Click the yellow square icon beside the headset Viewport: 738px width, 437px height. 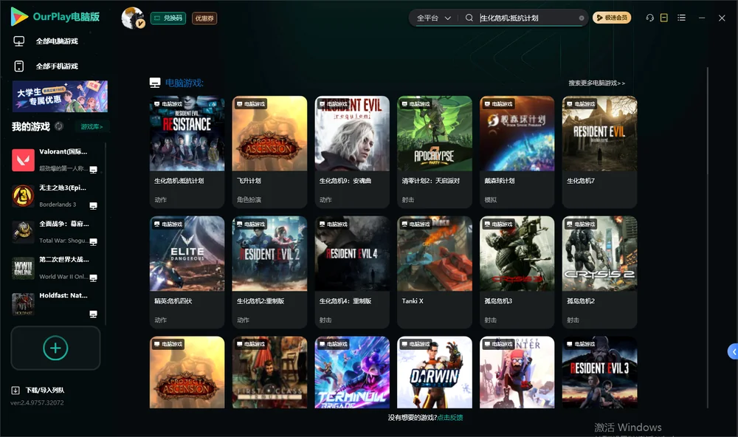coord(663,18)
